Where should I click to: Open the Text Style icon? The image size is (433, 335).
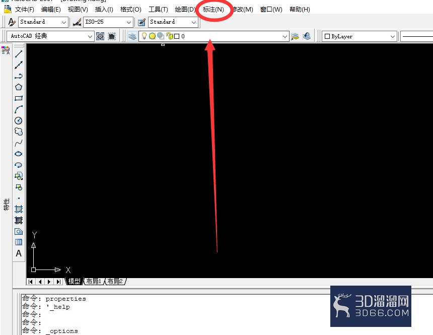[12, 22]
